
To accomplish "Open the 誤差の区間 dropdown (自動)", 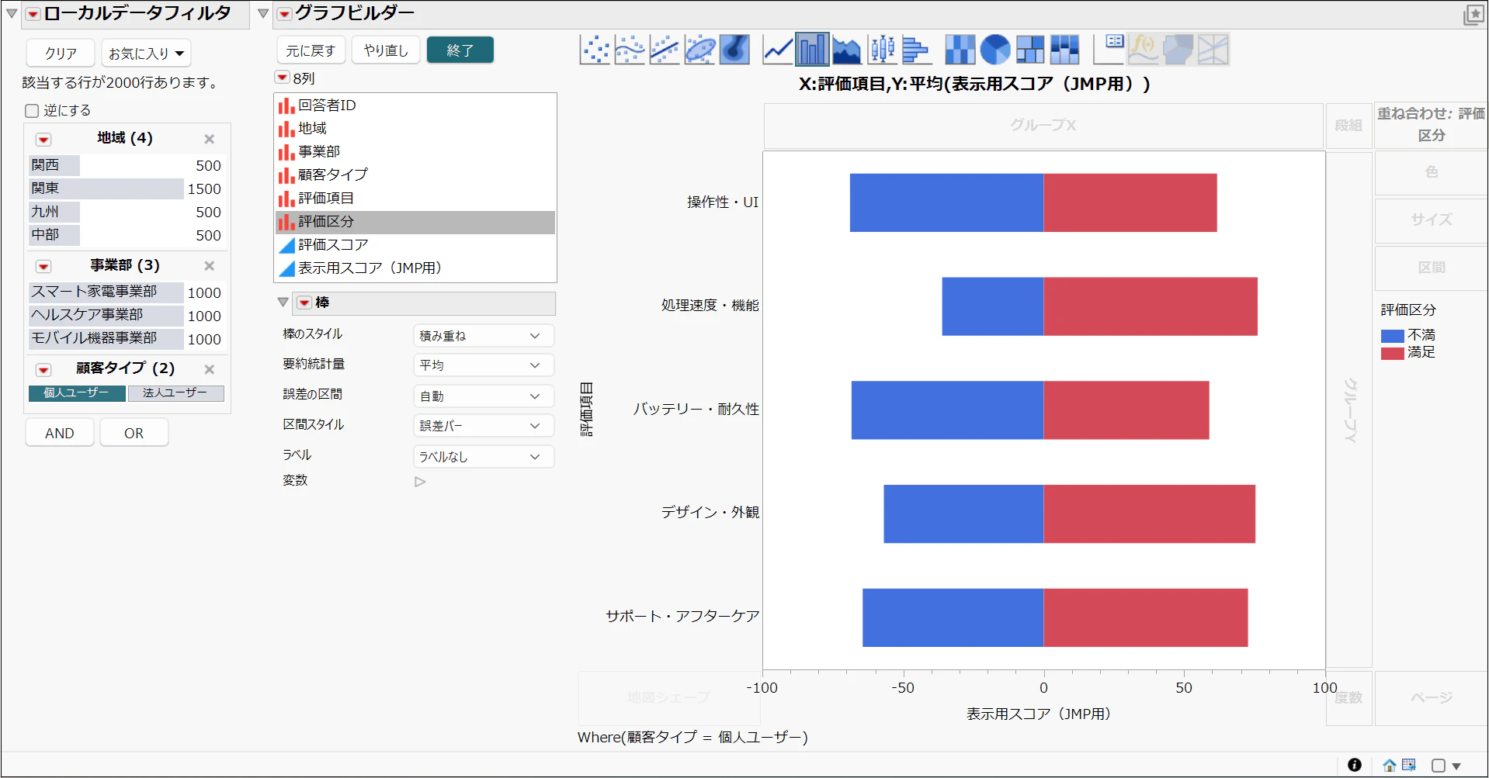I will (484, 396).
